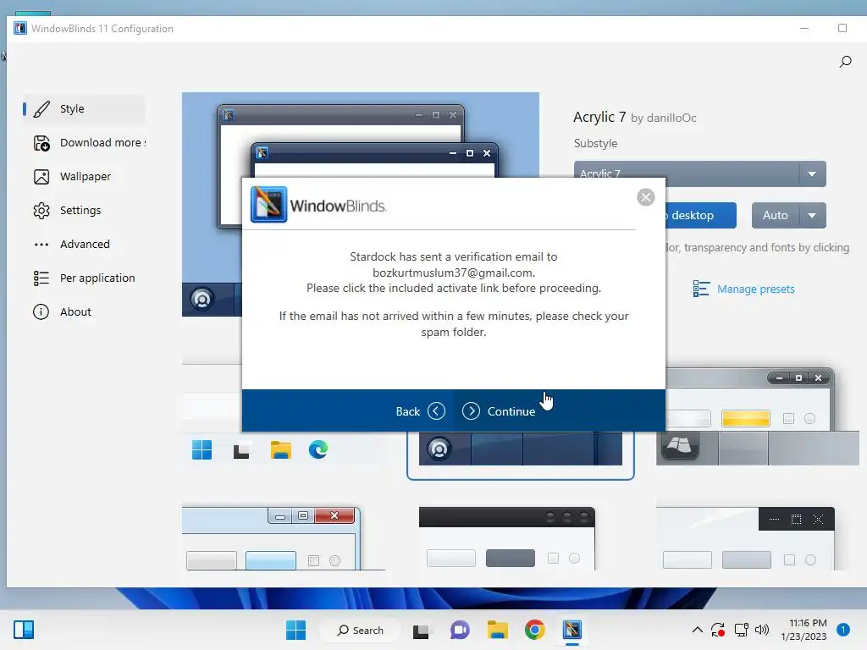
Task: Go to Wallpaper section
Action: tap(84, 176)
